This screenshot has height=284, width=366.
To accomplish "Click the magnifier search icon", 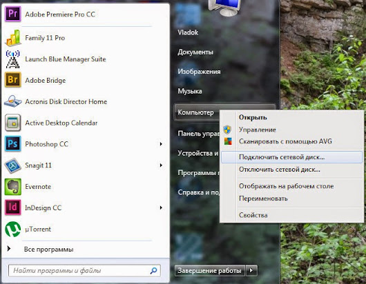I will [153, 270].
